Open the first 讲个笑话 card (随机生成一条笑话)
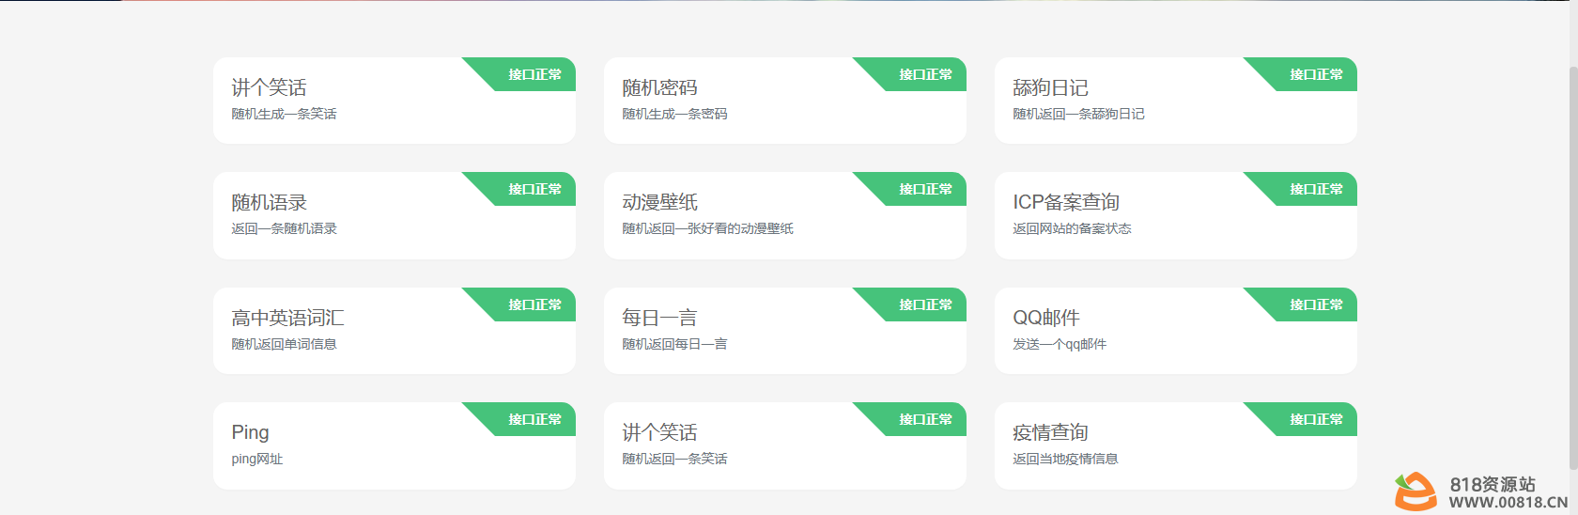1578x515 pixels. click(394, 101)
